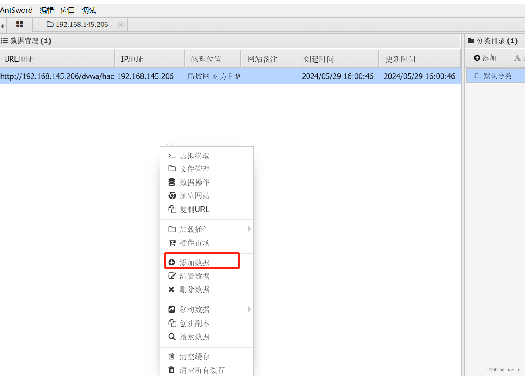
Task: Click the A rename icon in category toolbar
Action: (x=517, y=58)
